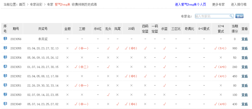Open 查看 link for period 2023056

244,39
